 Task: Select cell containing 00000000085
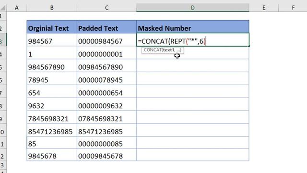(x=106, y=143)
